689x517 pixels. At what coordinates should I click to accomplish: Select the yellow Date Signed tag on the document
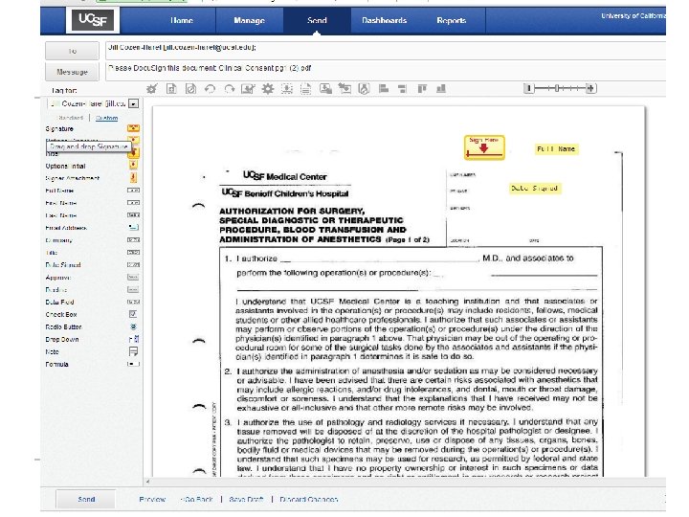(x=535, y=189)
